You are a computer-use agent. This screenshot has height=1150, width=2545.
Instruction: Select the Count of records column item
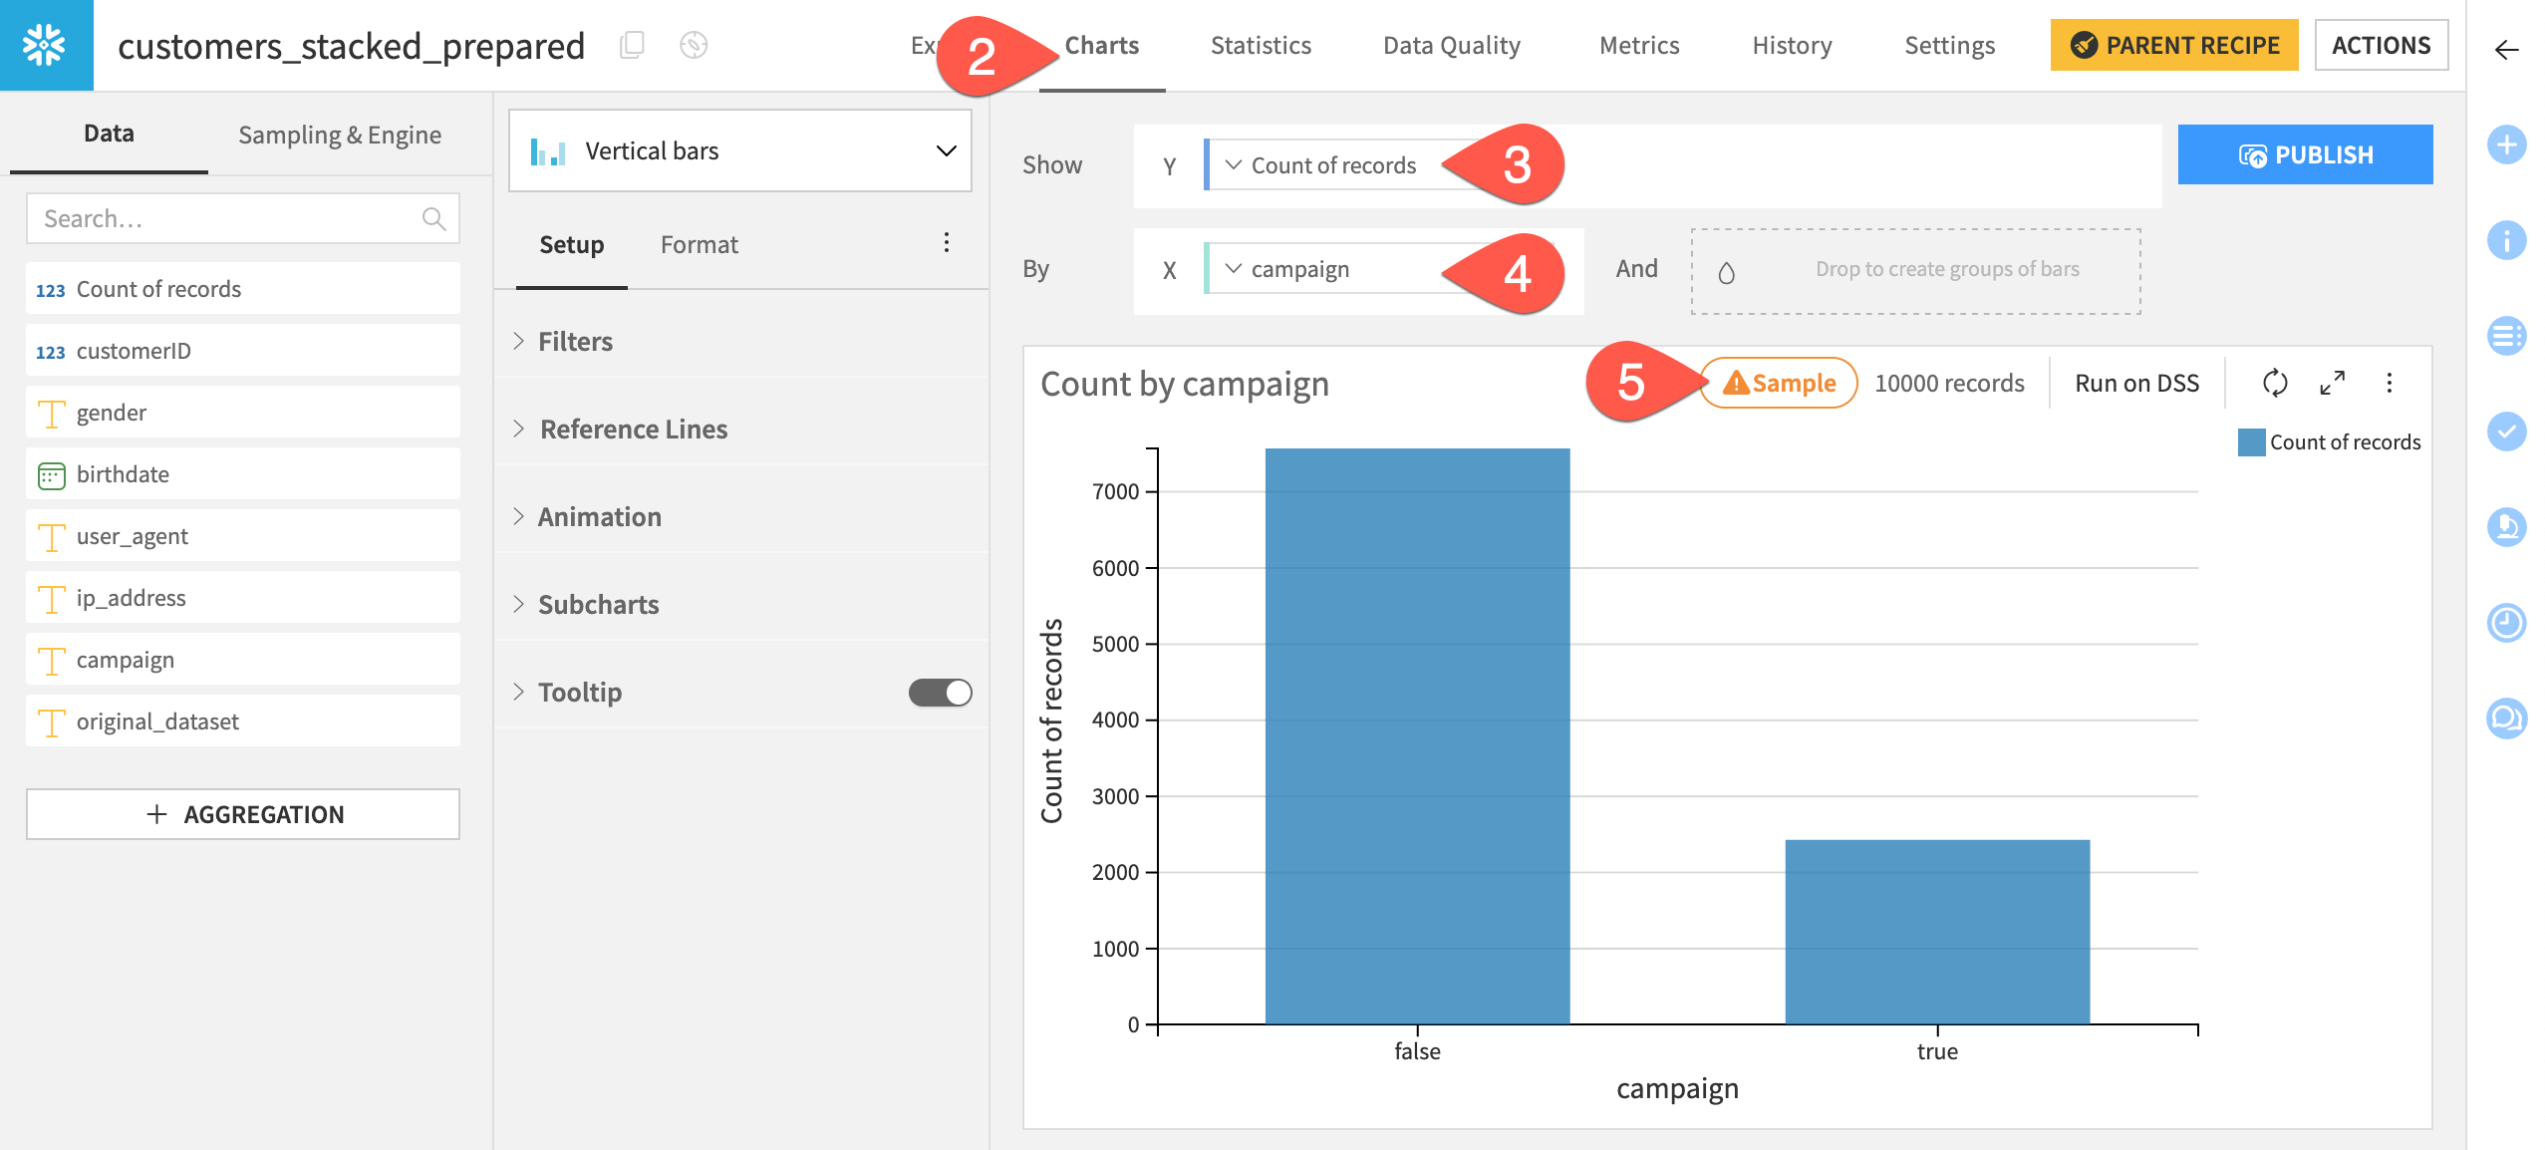tap(243, 289)
